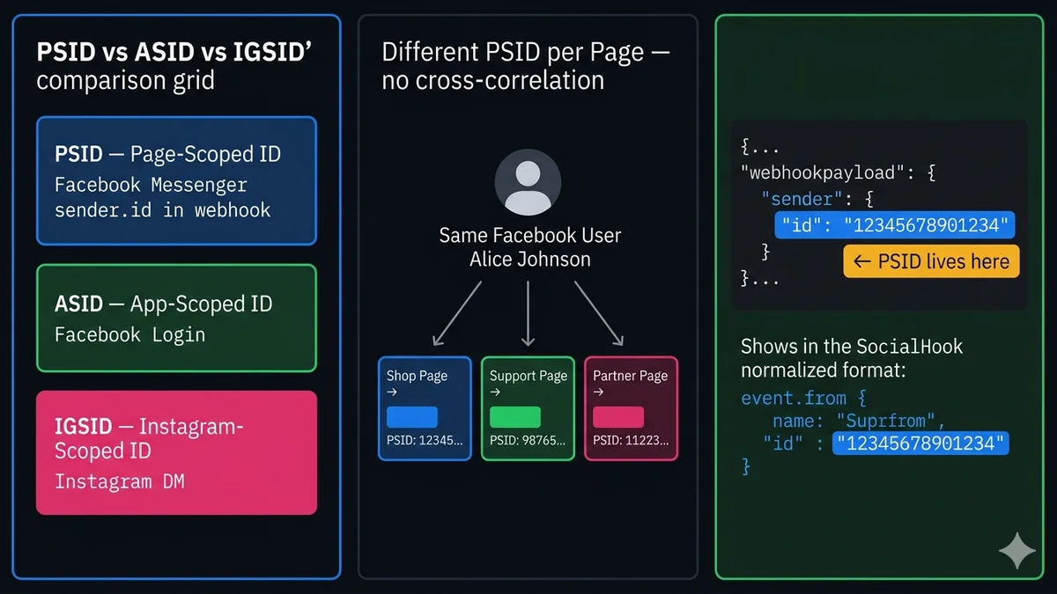This screenshot has height=594, width=1057.
Task: Select the ASID App-Scoped ID card
Action: click(176, 319)
